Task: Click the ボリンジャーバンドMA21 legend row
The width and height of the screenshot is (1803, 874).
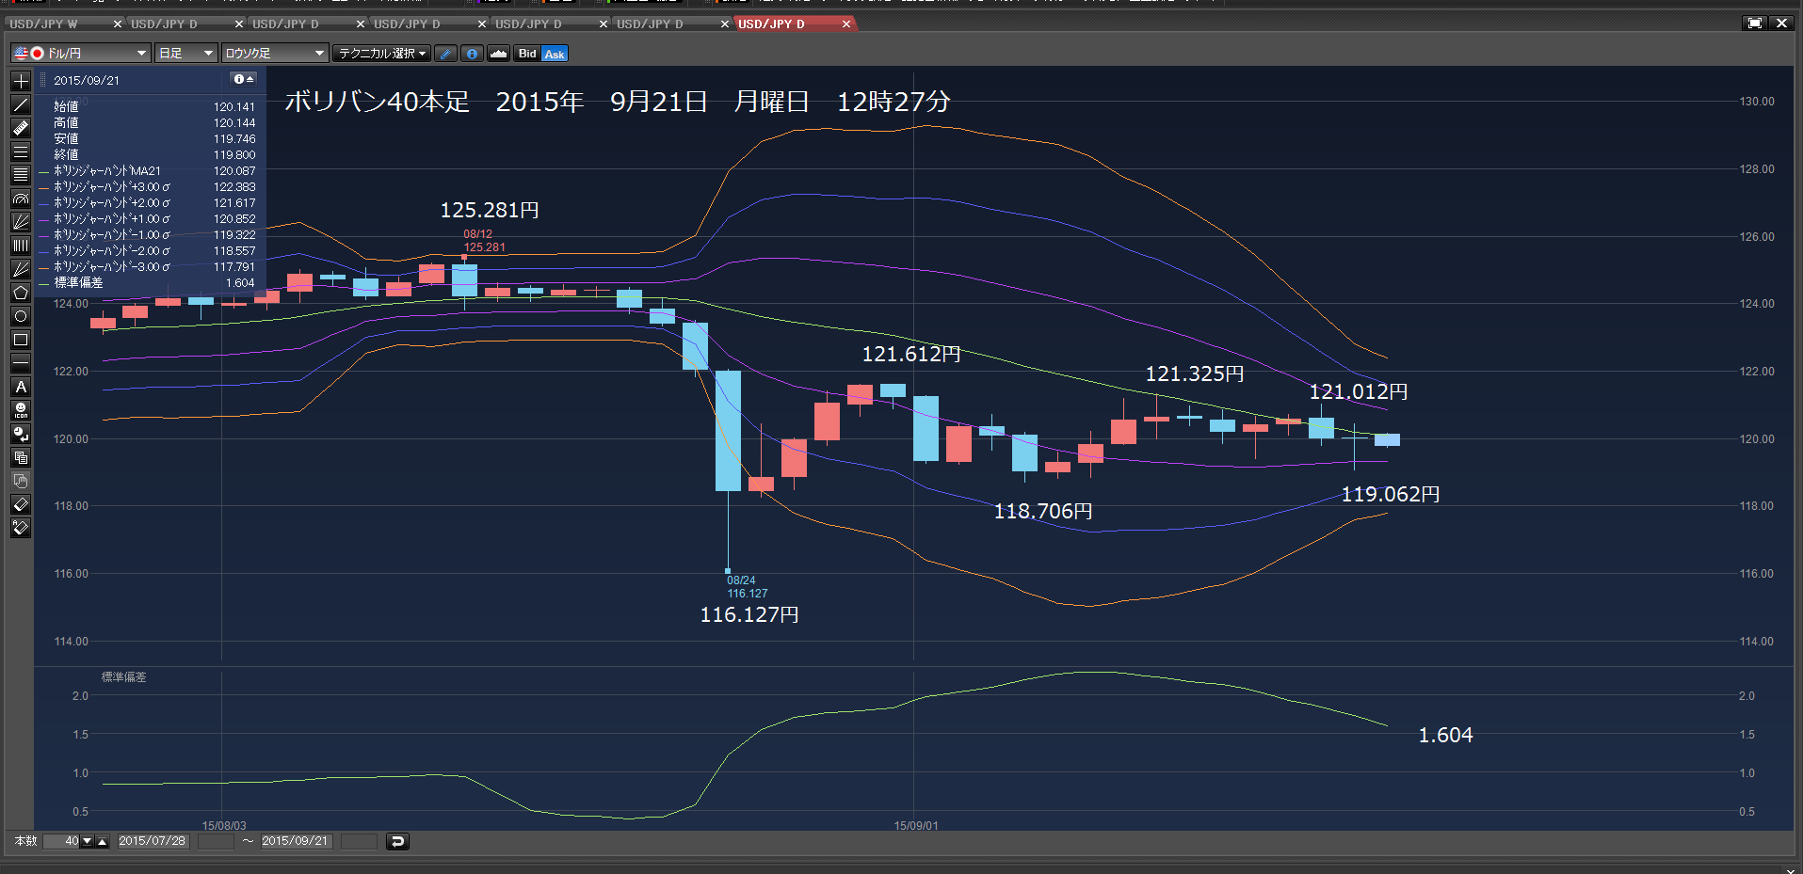Action: pyautogui.click(x=147, y=171)
